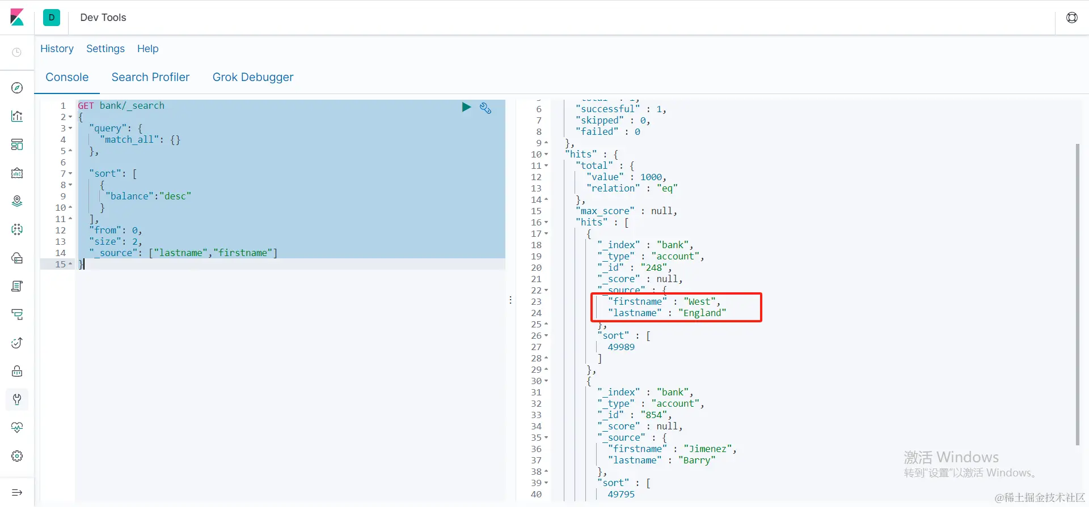The image size is (1089, 507).
Task: Select Dev Tools wrench icon in sidebar
Action: [x=17, y=399]
